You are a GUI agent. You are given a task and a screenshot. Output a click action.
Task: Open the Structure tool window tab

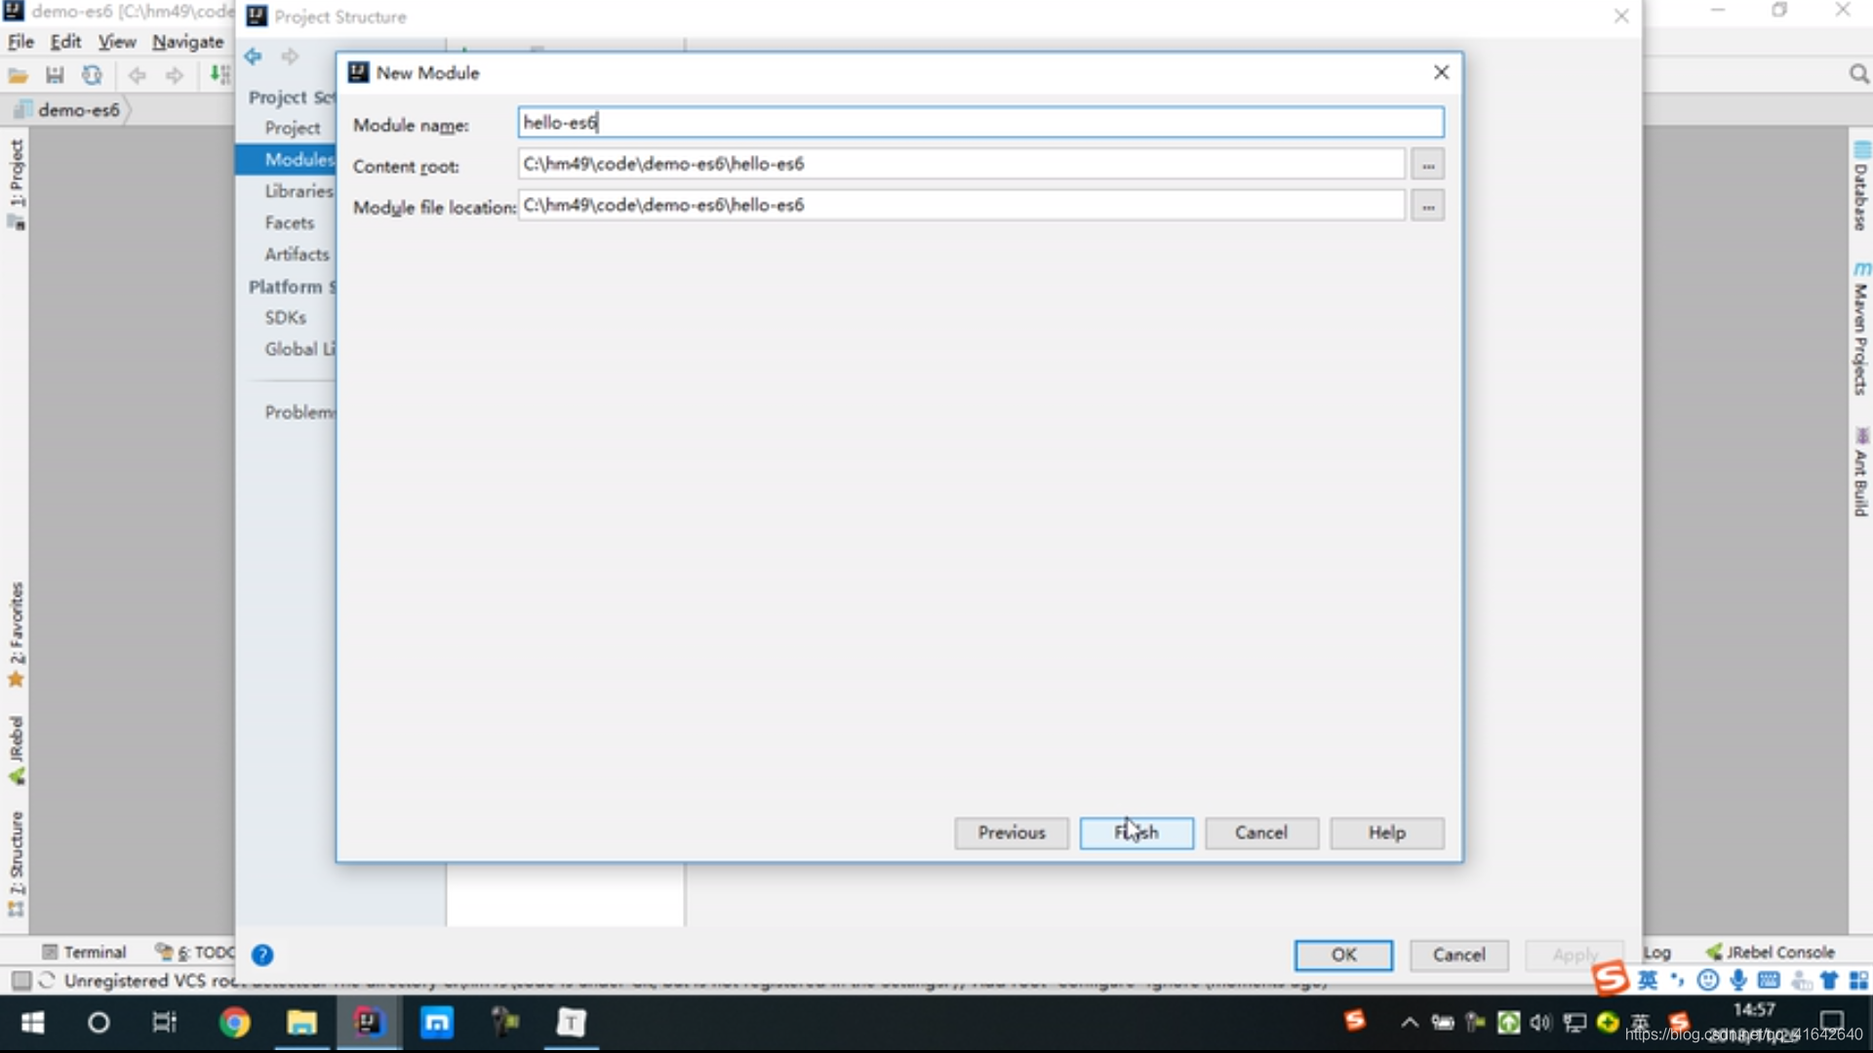[x=17, y=864]
